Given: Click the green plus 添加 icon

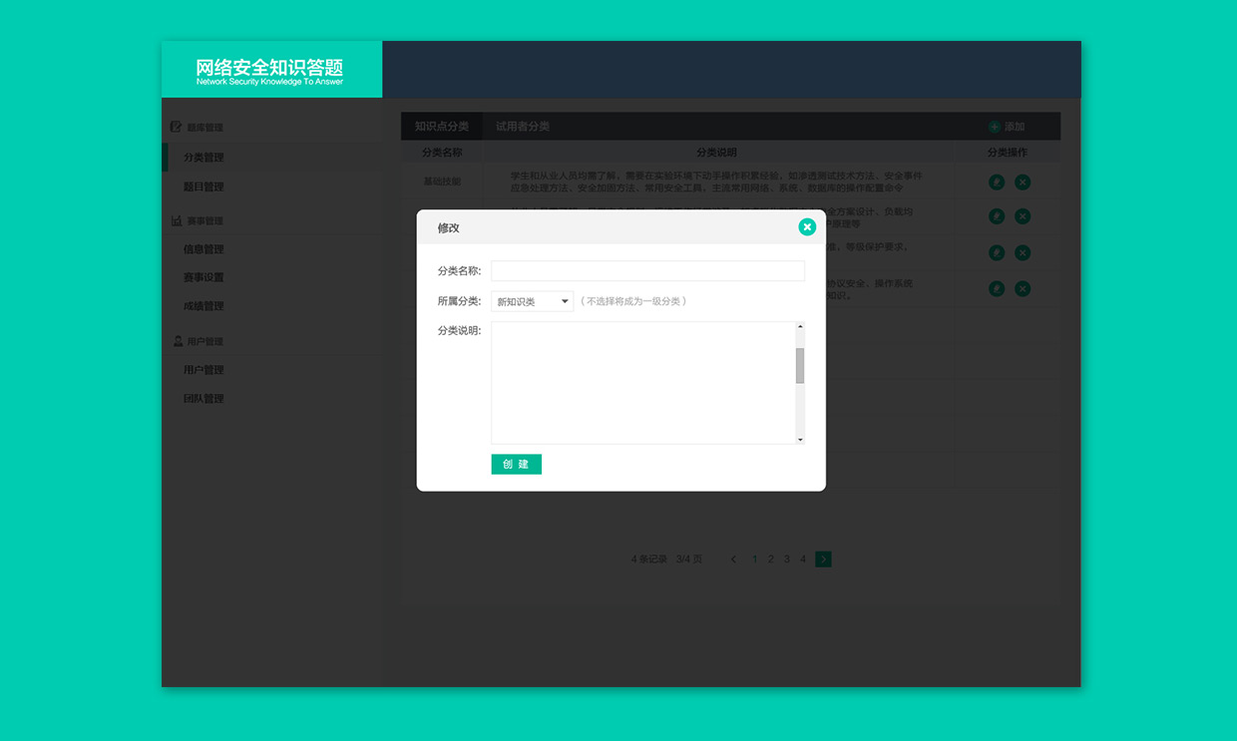Looking at the screenshot, I should [994, 127].
